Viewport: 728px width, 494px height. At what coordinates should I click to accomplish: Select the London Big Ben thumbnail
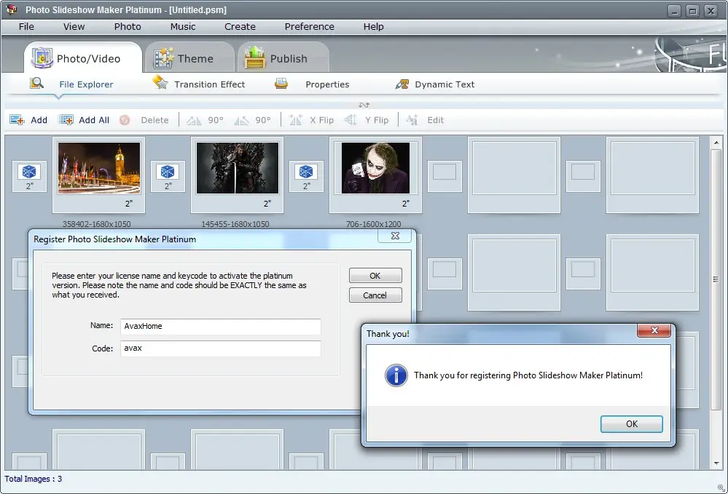[98, 168]
